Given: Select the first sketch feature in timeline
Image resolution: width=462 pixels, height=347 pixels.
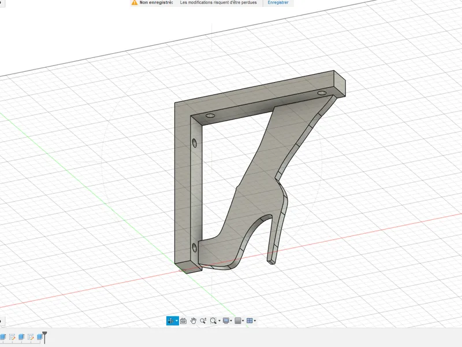Looking at the screenshot, I should pyautogui.click(x=12, y=337).
